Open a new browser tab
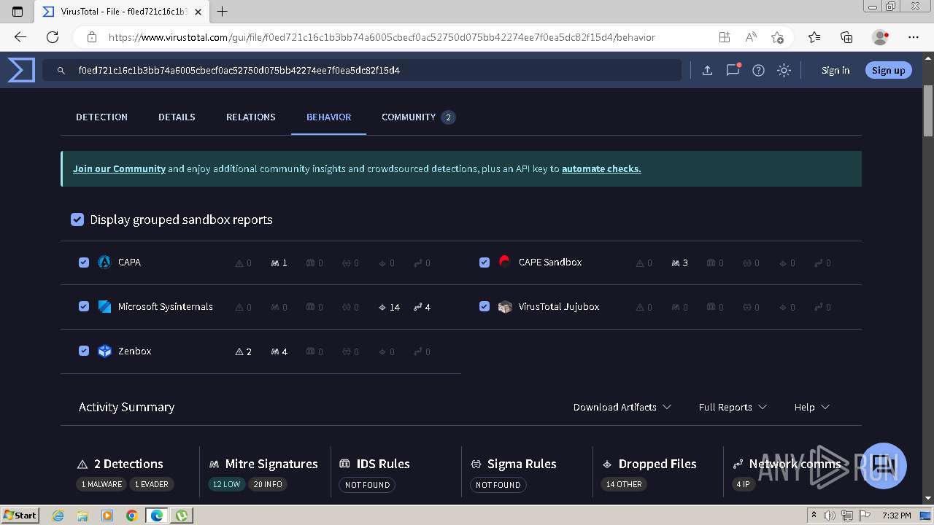Image resolution: width=934 pixels, height=525 pixels. (223, 11)
